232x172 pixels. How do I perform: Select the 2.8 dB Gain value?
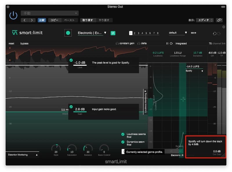[x=80, y=109]
